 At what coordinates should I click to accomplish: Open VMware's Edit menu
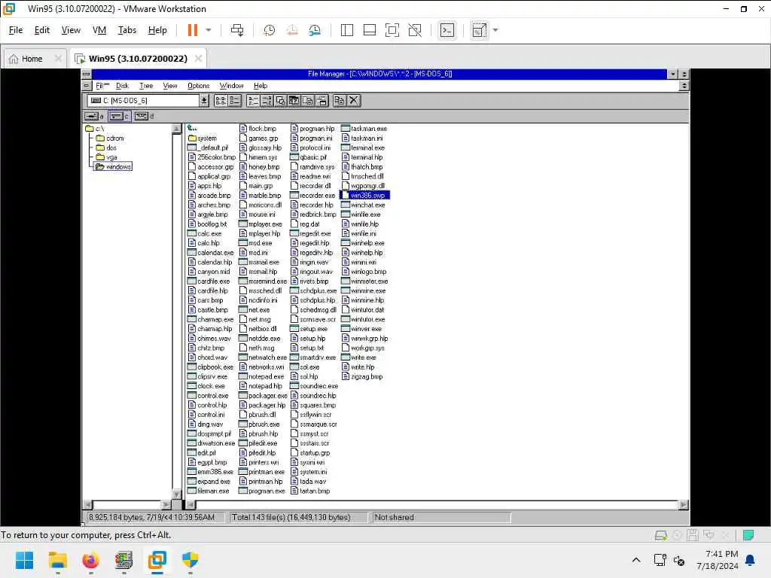click(42, 30)
